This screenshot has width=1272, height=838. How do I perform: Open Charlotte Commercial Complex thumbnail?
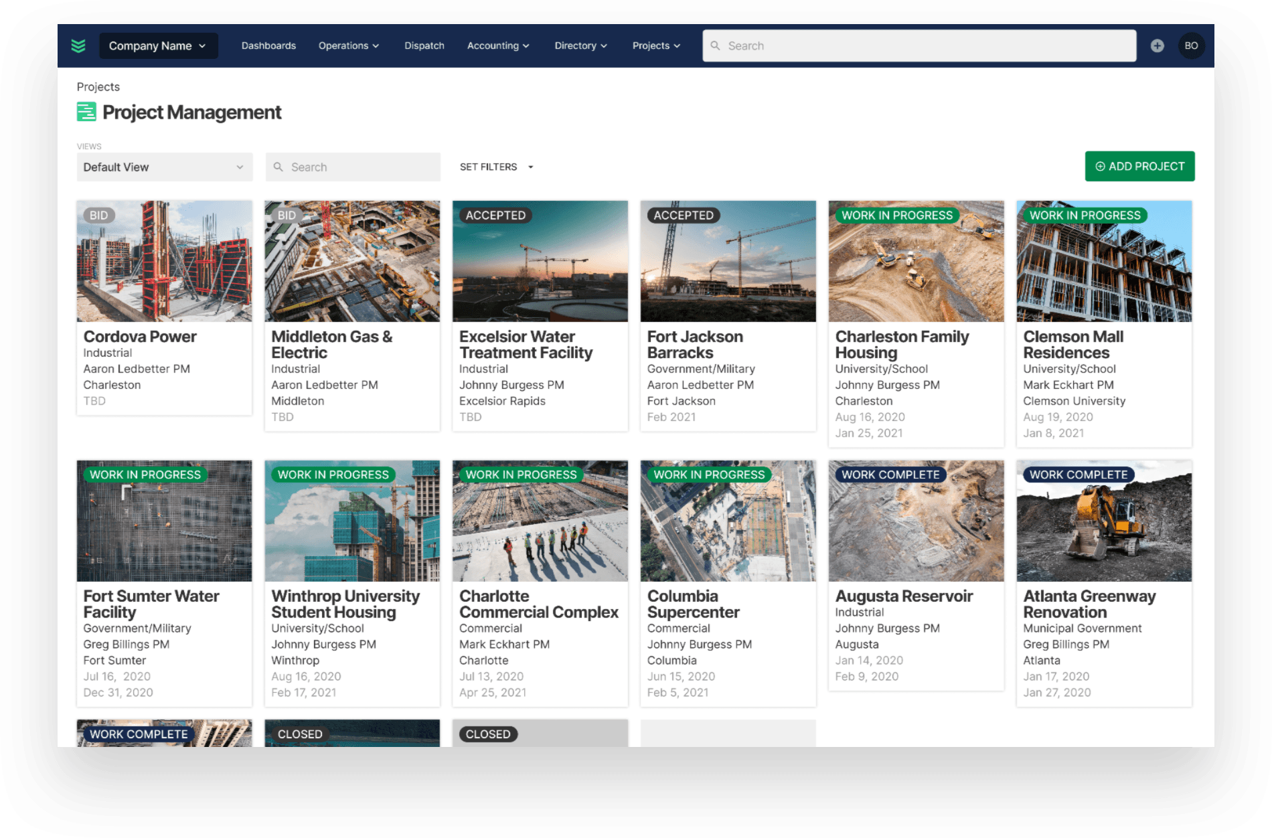point(540,521)
